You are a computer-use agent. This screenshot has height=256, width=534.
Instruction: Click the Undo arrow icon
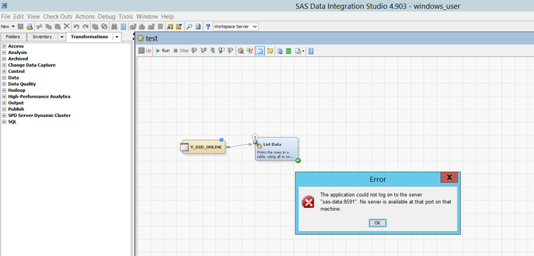coord(76,26)
